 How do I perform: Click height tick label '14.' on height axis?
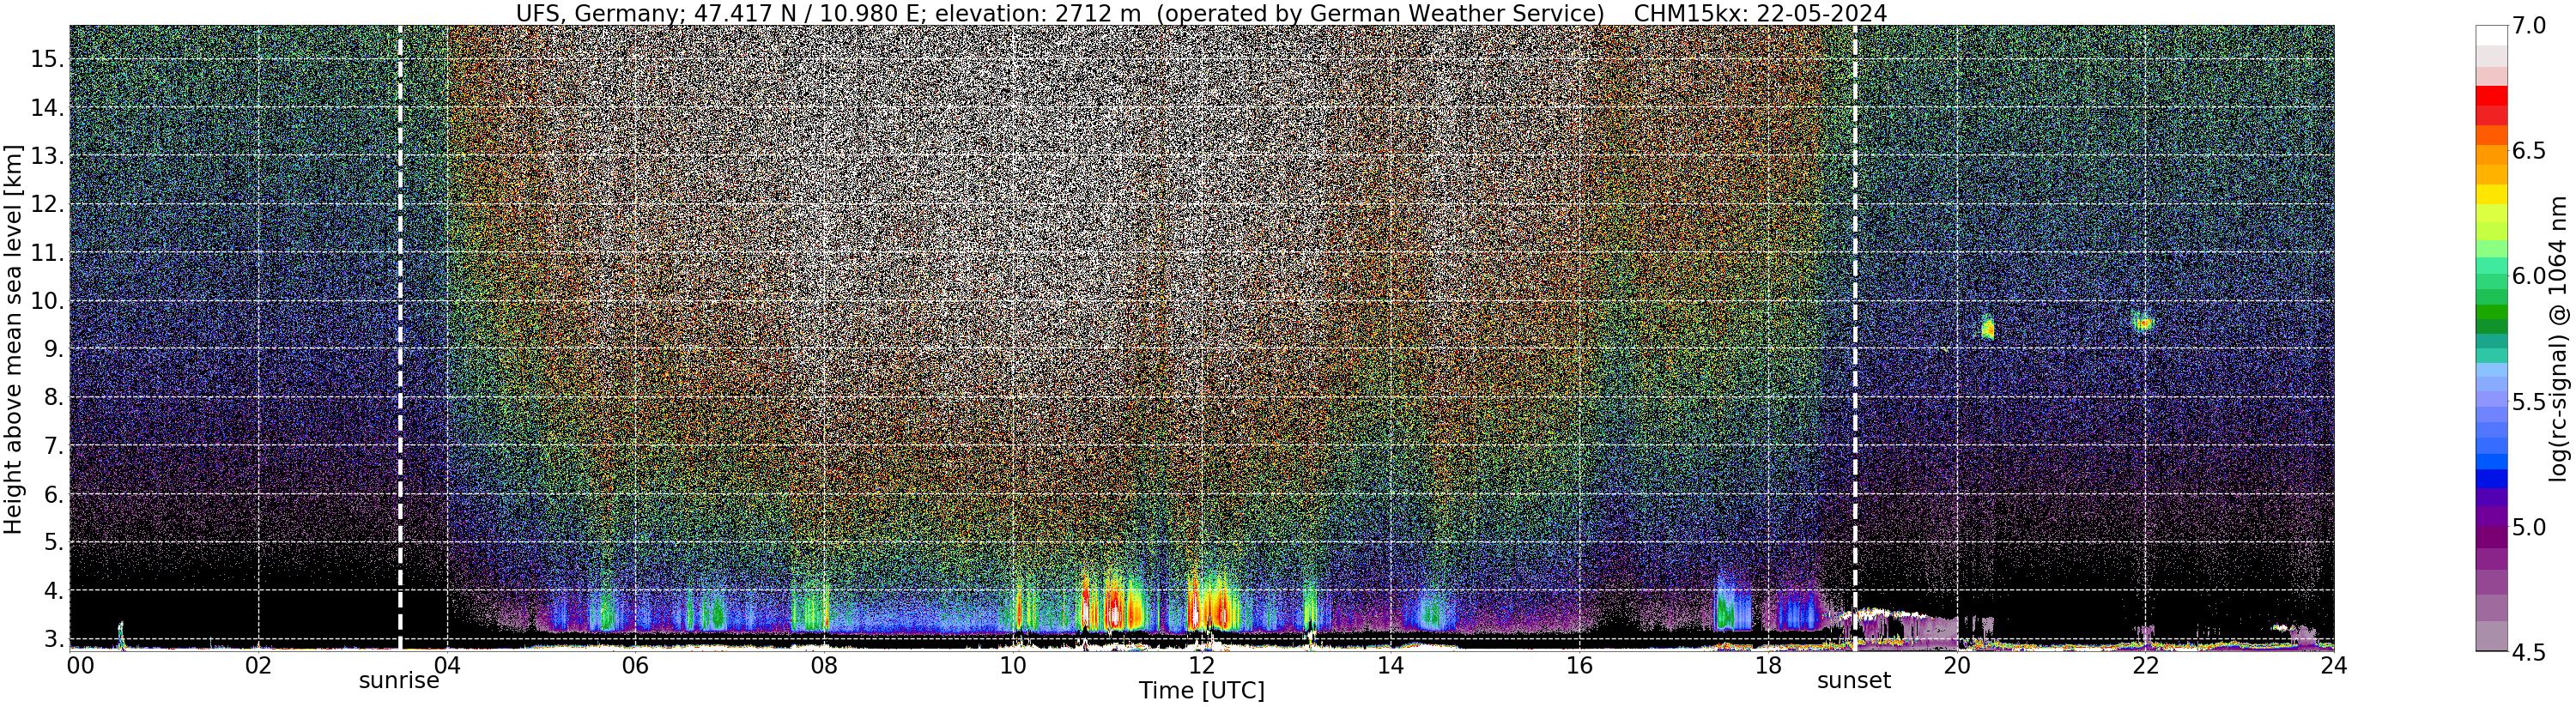pyautogui.click(x=46, y=108)
